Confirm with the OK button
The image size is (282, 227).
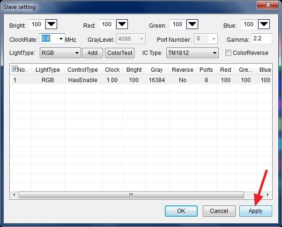pyautogui.click(x=181, y=211)
